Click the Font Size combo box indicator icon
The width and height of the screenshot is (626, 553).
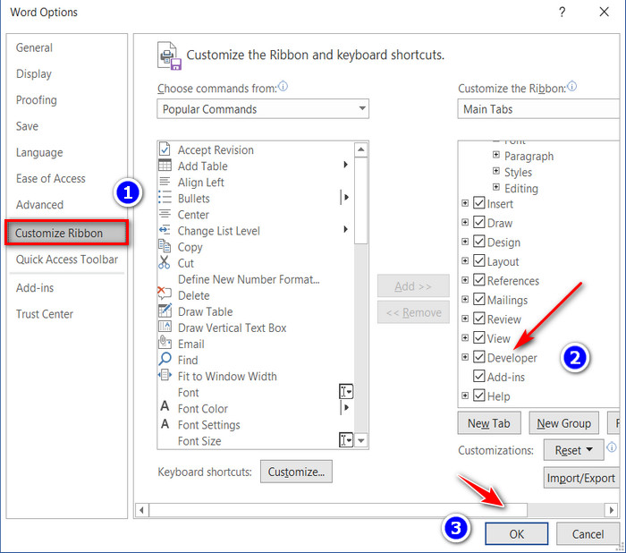346,440
